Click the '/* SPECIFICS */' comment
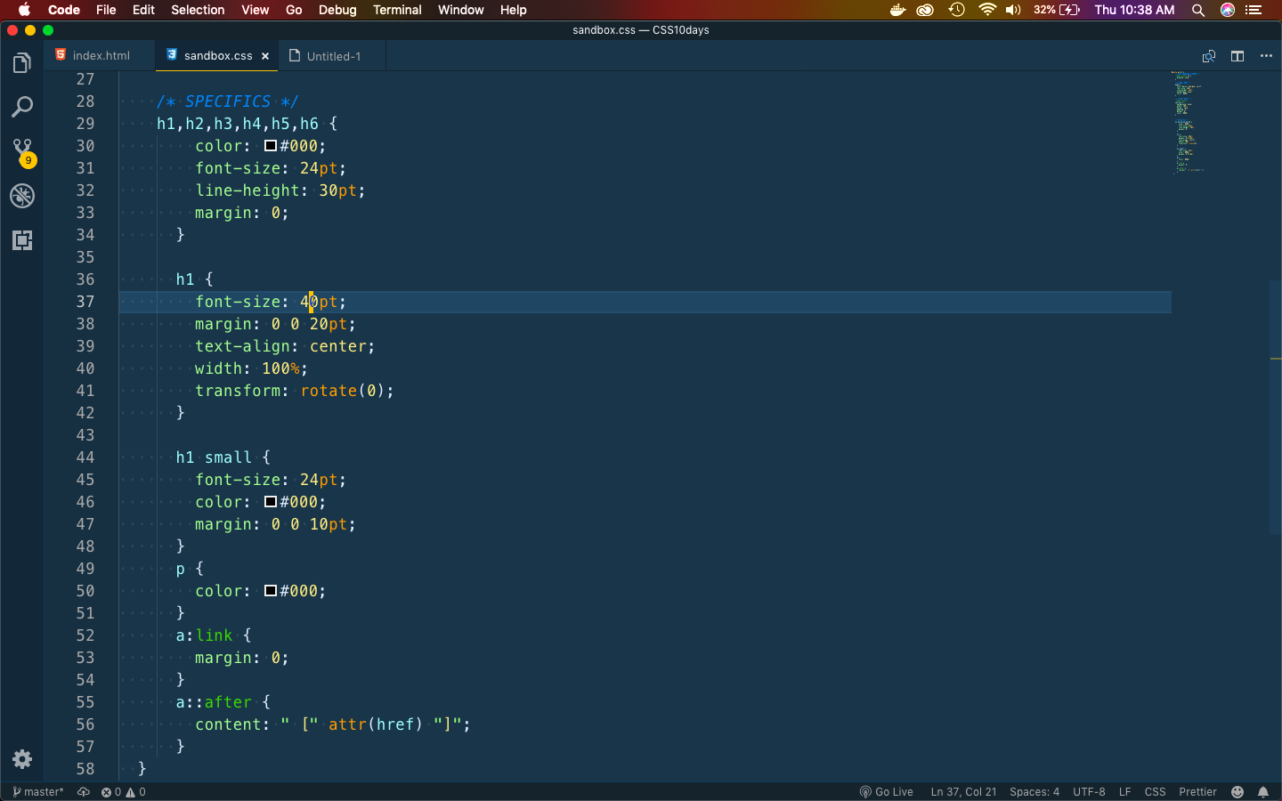Screen dimensions: 1282x801 click(227, 101)
